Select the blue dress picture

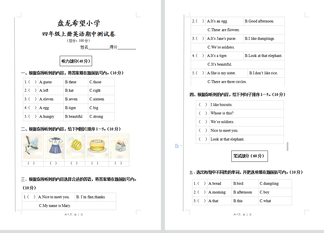pyautogui.click(x=55, y=147)
